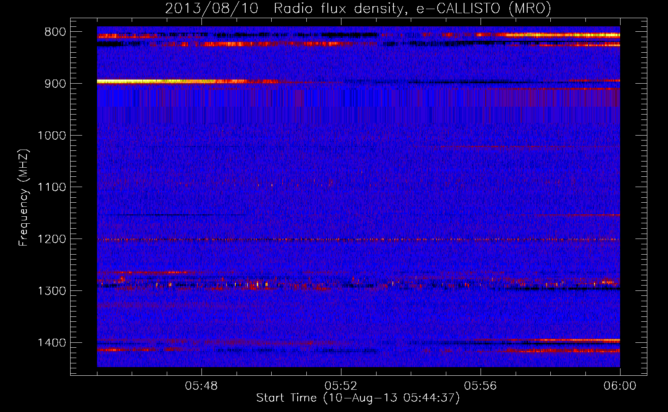The height and width of the screenshot is (412, 668).
Task: Click the 800 frequency axis label
Action: tap(55, 32)
